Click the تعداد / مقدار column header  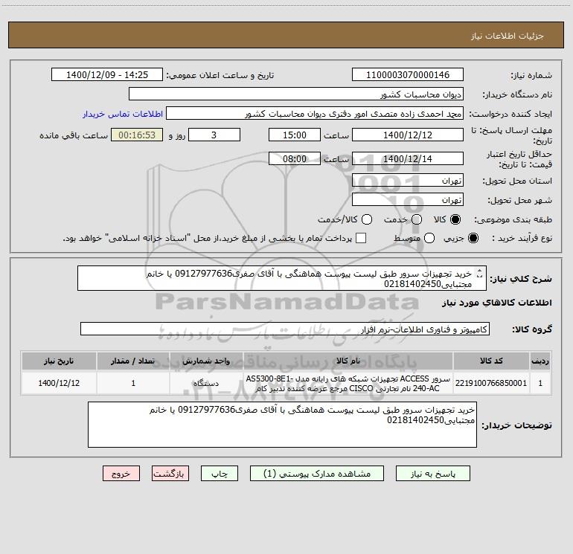point(133,361)
